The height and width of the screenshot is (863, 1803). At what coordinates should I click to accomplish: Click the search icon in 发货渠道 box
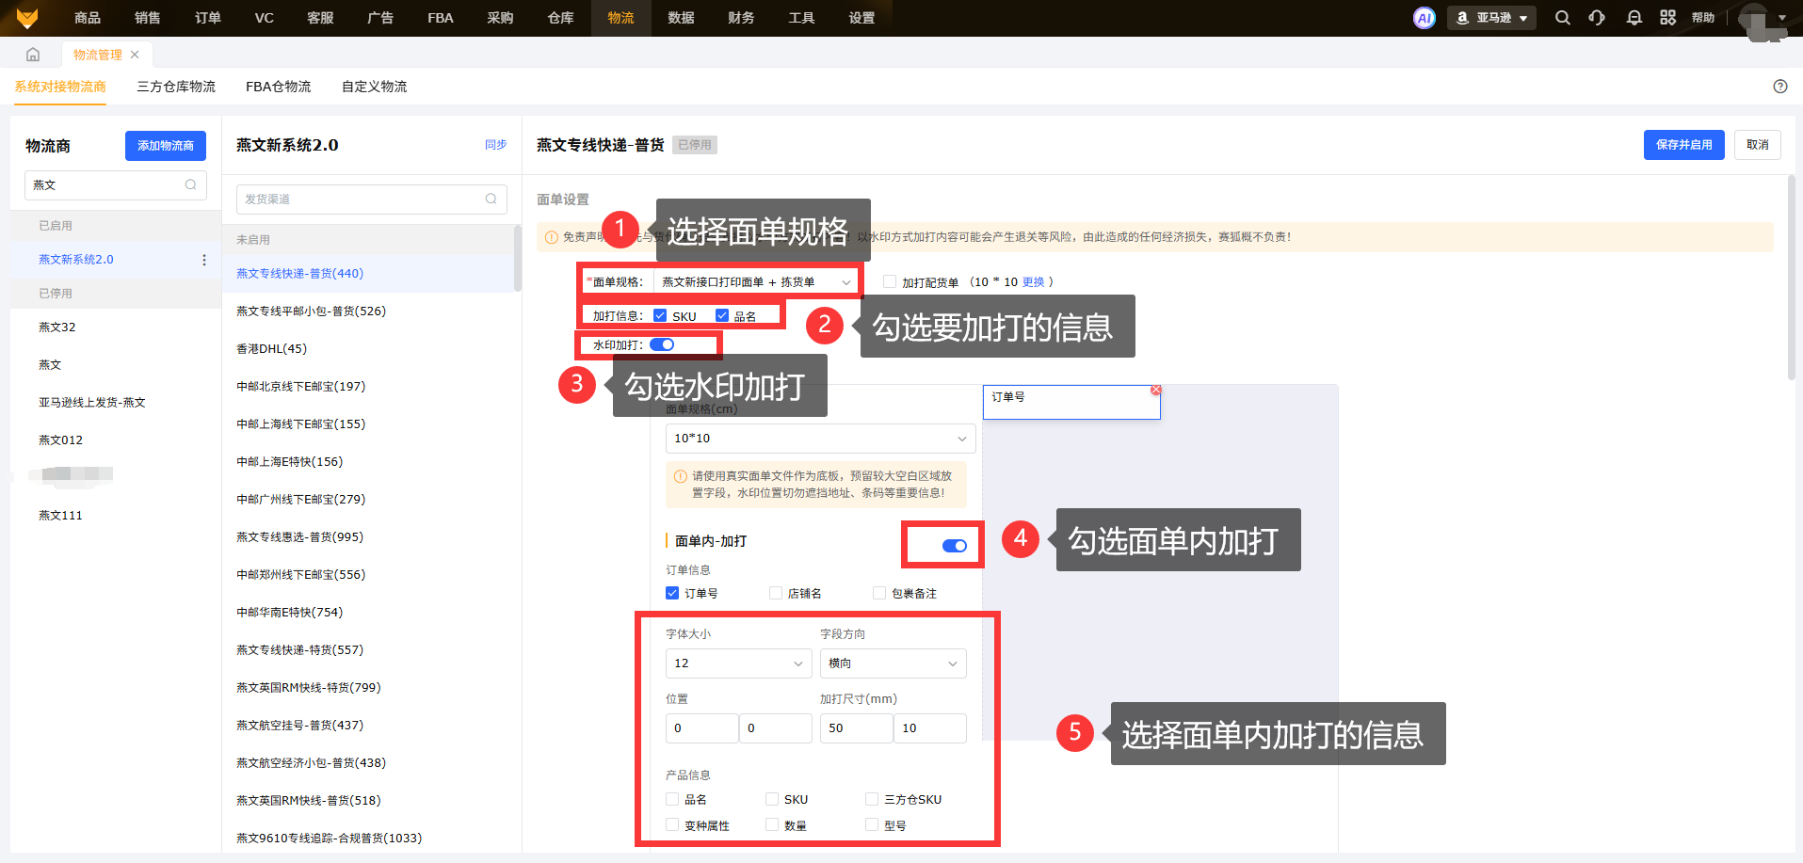(491, 199)
